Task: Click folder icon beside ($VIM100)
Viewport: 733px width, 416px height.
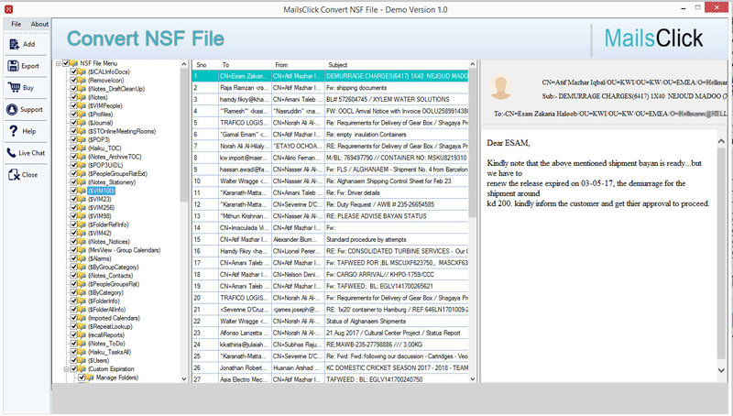Action: coord(82,191)
